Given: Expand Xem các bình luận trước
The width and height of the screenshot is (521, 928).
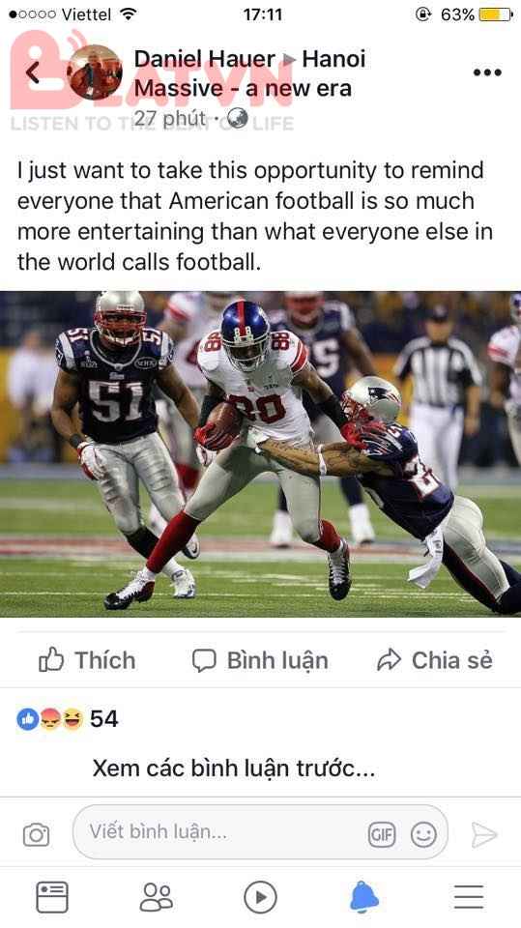Looking at the screenshot, I should (234, 768).
